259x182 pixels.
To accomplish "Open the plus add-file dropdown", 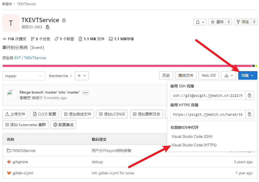I will 82,76.
